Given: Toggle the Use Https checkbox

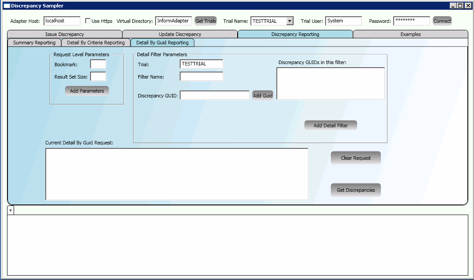Looking at the screenshot, I should click(88, 21).
